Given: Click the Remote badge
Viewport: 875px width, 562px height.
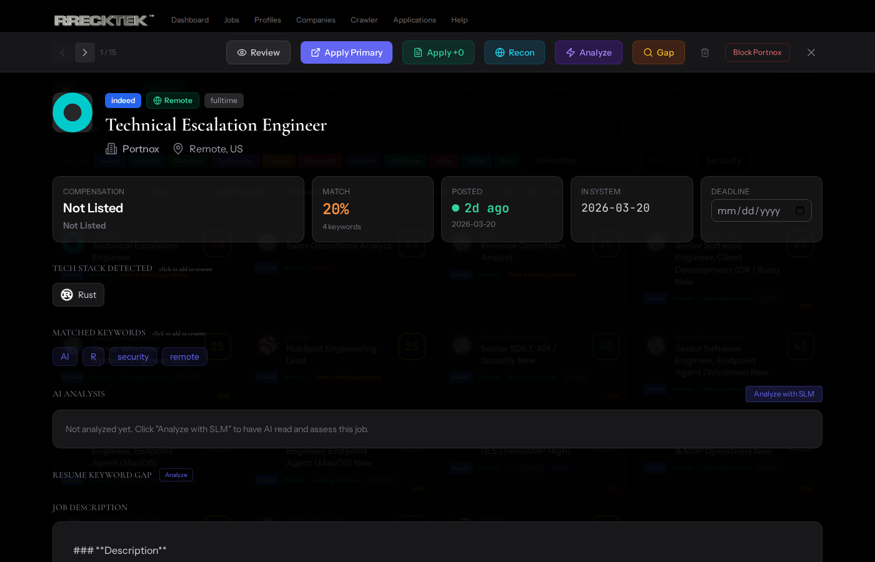Looking at the screenshot, I should coord(172,101).
